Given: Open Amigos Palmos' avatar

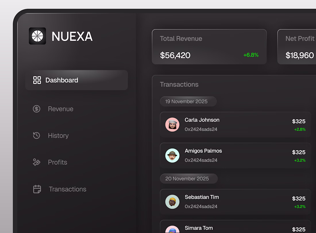Looking at the screenshot, I should pyautogui.click(x=172, y=156).
